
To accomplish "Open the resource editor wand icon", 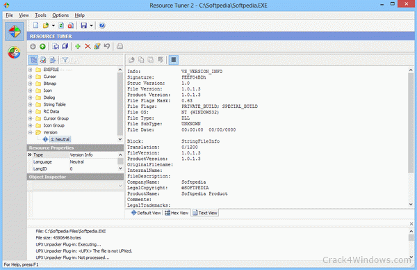I will point(97,47).
